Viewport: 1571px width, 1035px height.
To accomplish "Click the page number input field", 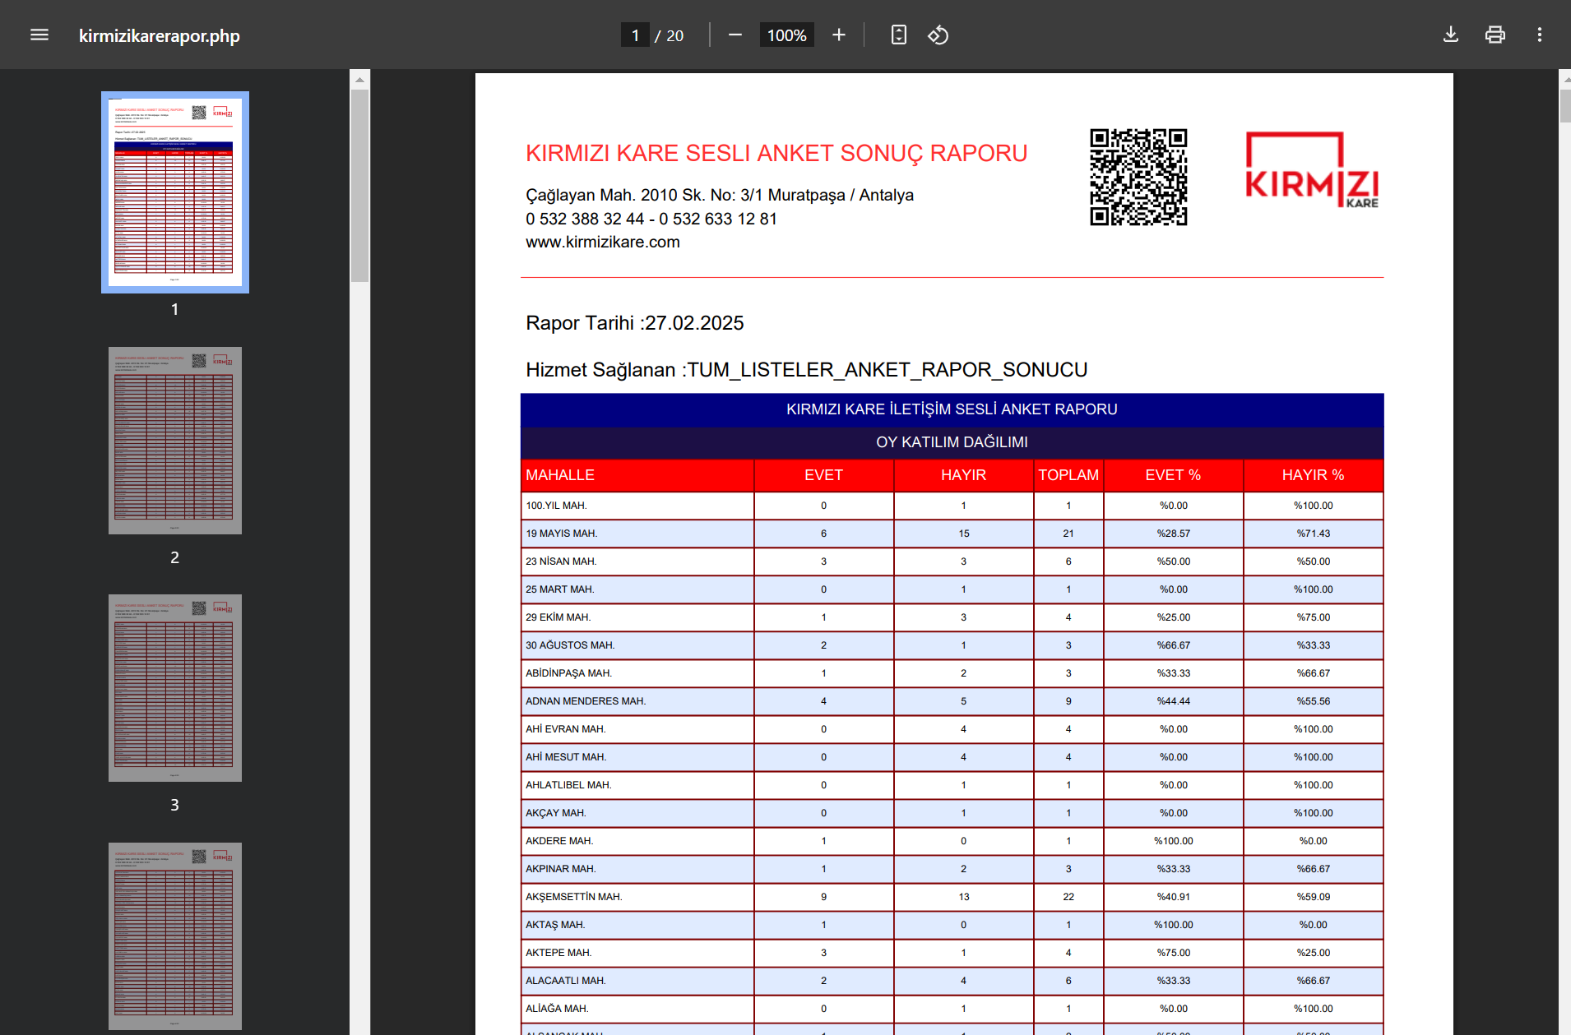I will click(635, 35).
